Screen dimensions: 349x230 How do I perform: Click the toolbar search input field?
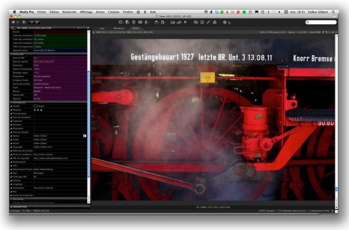[x=321, y=22]
